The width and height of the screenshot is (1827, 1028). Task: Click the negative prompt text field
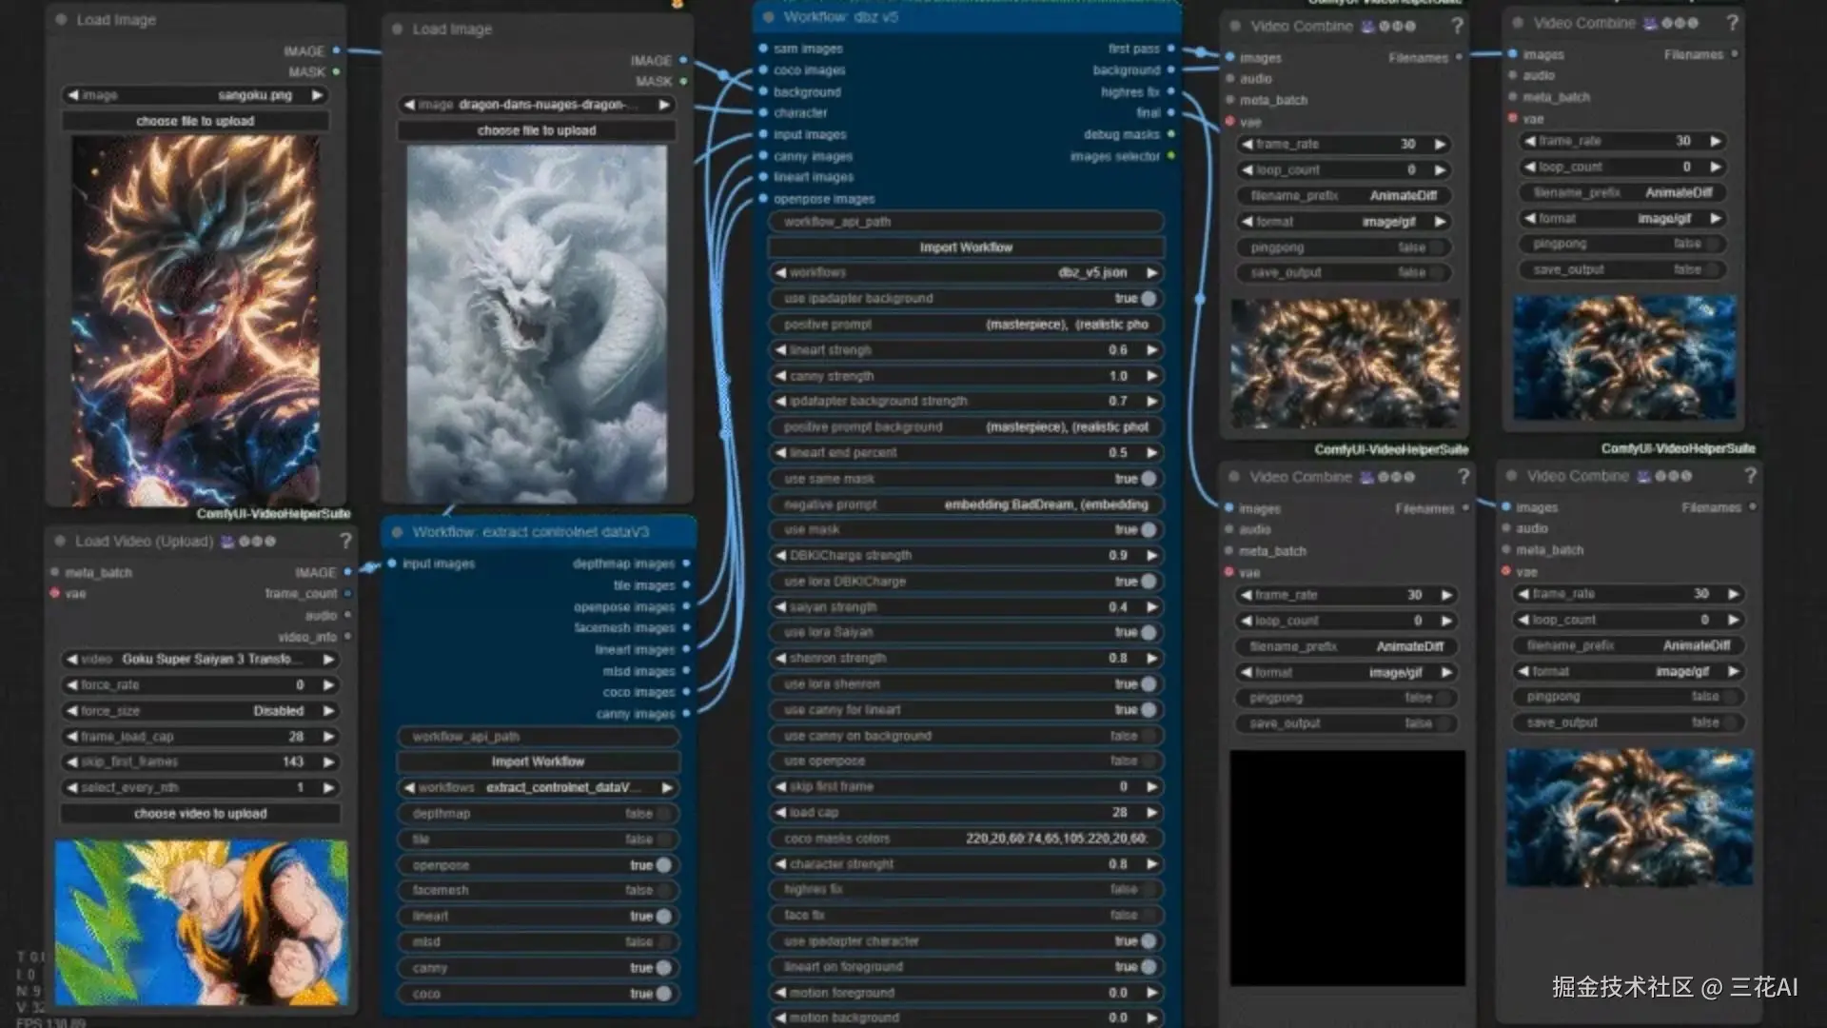(966, 504)
